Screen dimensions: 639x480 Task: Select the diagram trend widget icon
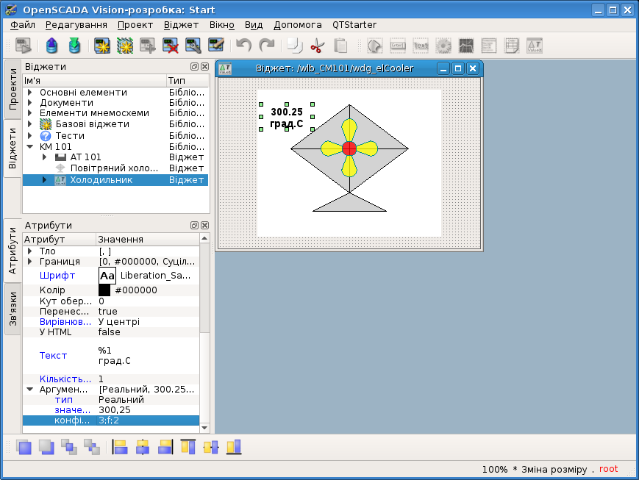click(x=466, y=46)
